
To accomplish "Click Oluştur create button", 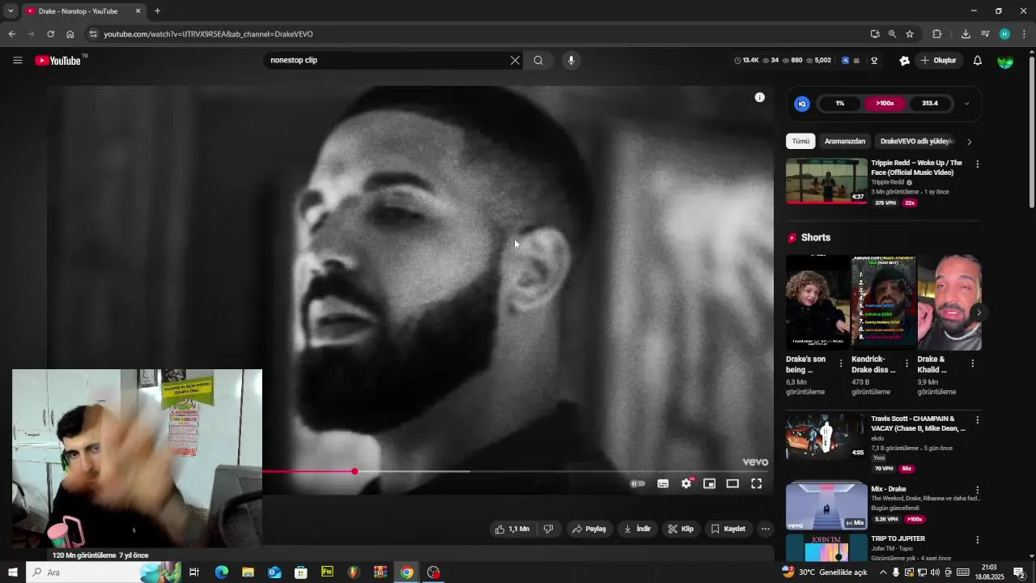I will point(938,61).
